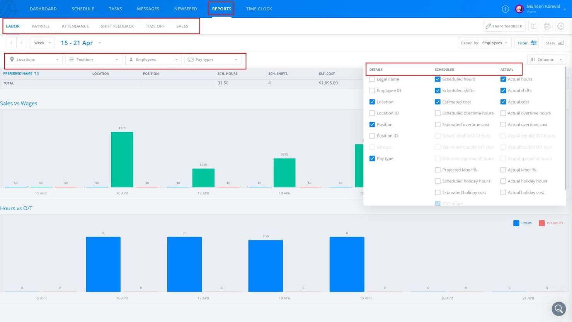Open the Locations filter dropdown
Viewport: 572px width, 322px height.
(34, 60)
